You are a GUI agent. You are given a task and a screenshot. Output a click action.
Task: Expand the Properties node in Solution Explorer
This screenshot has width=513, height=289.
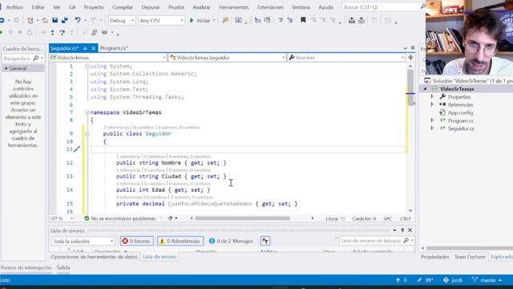point(432,96)
